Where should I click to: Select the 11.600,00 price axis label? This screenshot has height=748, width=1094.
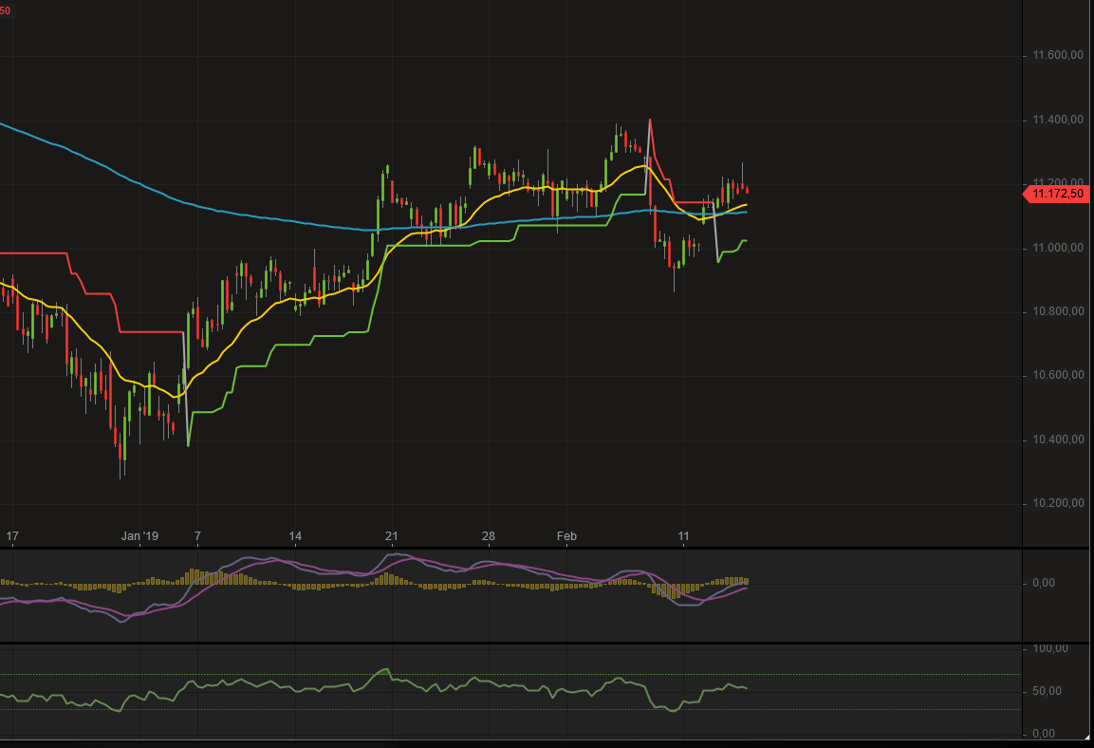[x=1058, y=55]
